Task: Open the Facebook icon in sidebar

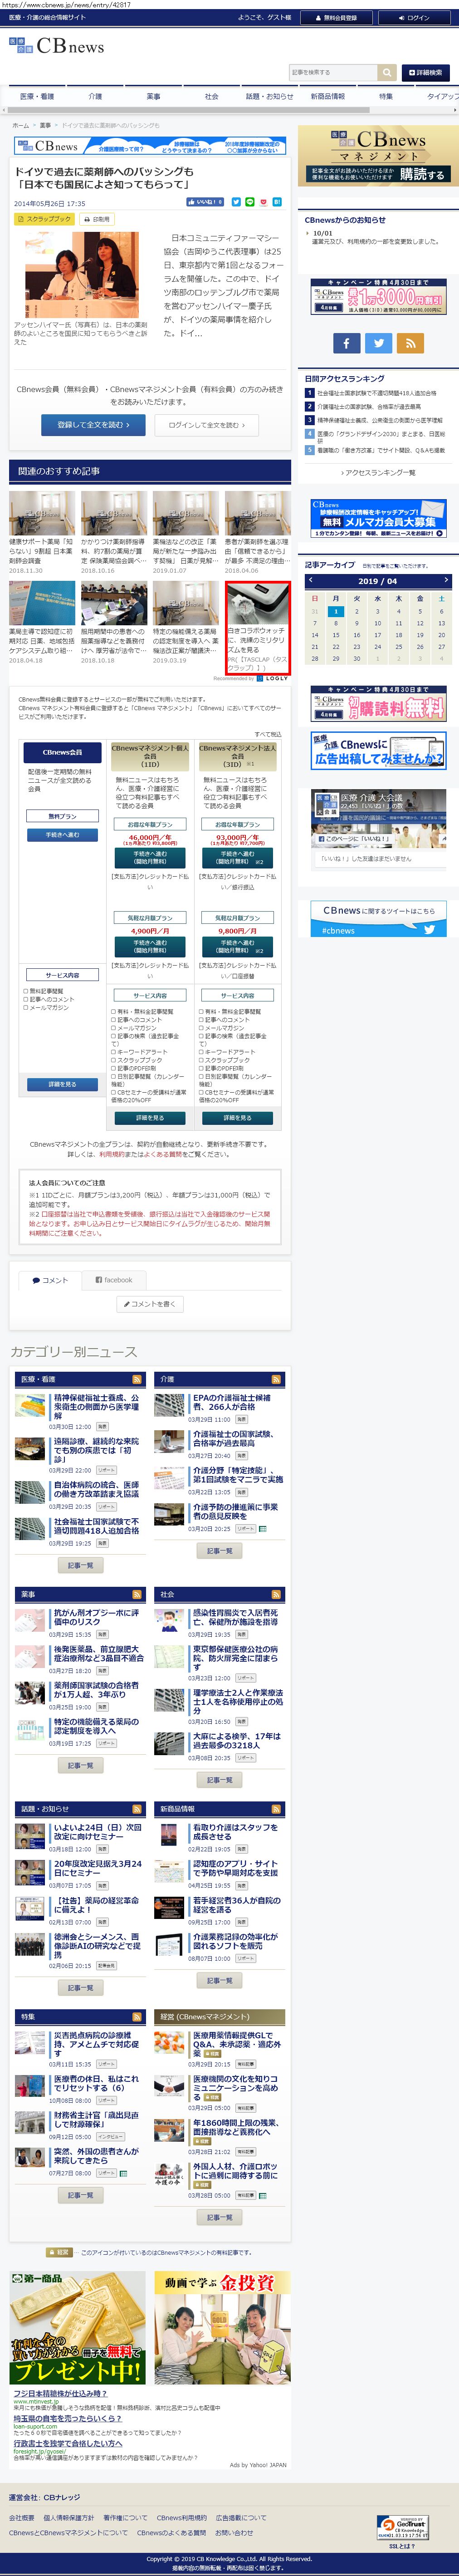Action: (346, 343)
